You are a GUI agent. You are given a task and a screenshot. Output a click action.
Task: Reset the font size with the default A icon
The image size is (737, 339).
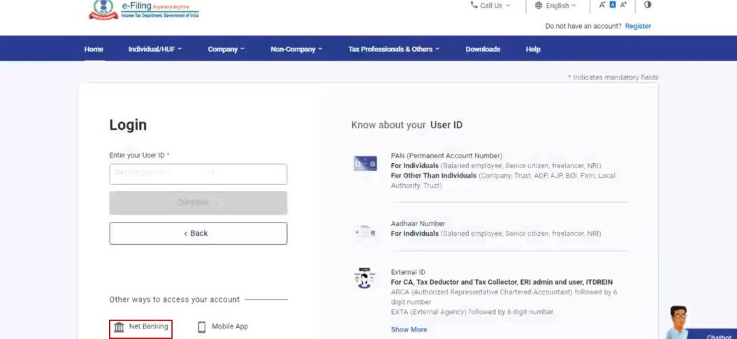click(613, 5)
